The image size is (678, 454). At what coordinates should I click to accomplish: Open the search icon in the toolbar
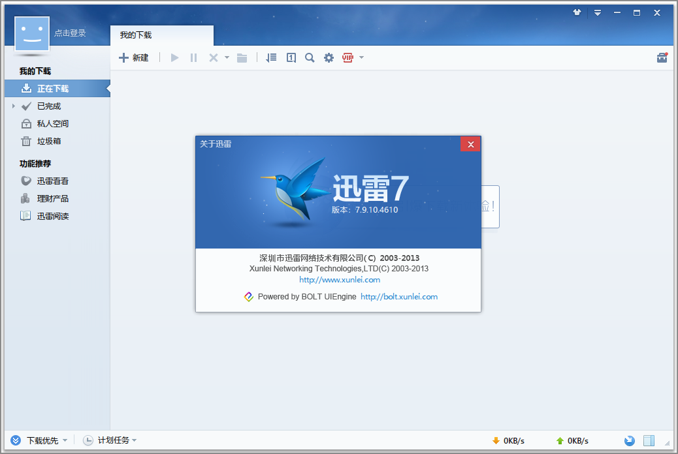click(x=310, y=57)
